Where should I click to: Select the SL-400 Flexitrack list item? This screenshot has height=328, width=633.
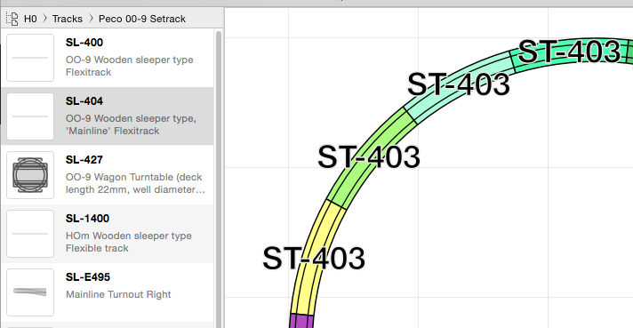[x=108, y=58]
